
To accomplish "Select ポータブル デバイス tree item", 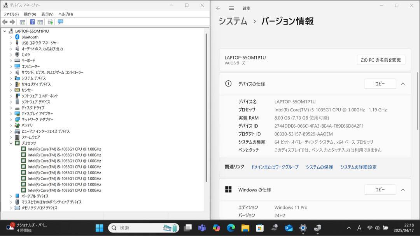I will click(x=35, y=196).
